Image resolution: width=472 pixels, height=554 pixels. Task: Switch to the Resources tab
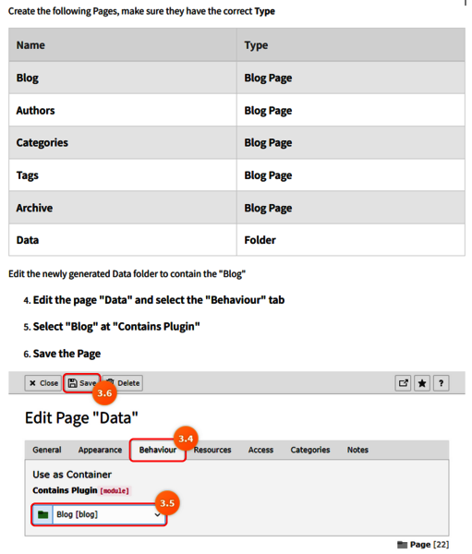[212, 450]
